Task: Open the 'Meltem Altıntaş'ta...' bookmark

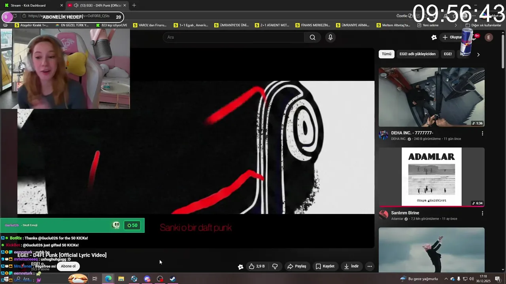Action: [x=393, y=25]
